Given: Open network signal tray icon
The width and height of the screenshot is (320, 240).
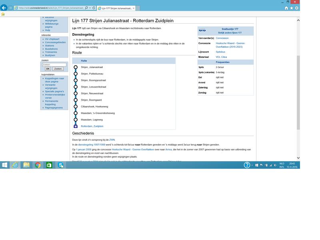Looking at the screenshot, I should point(271,165).
